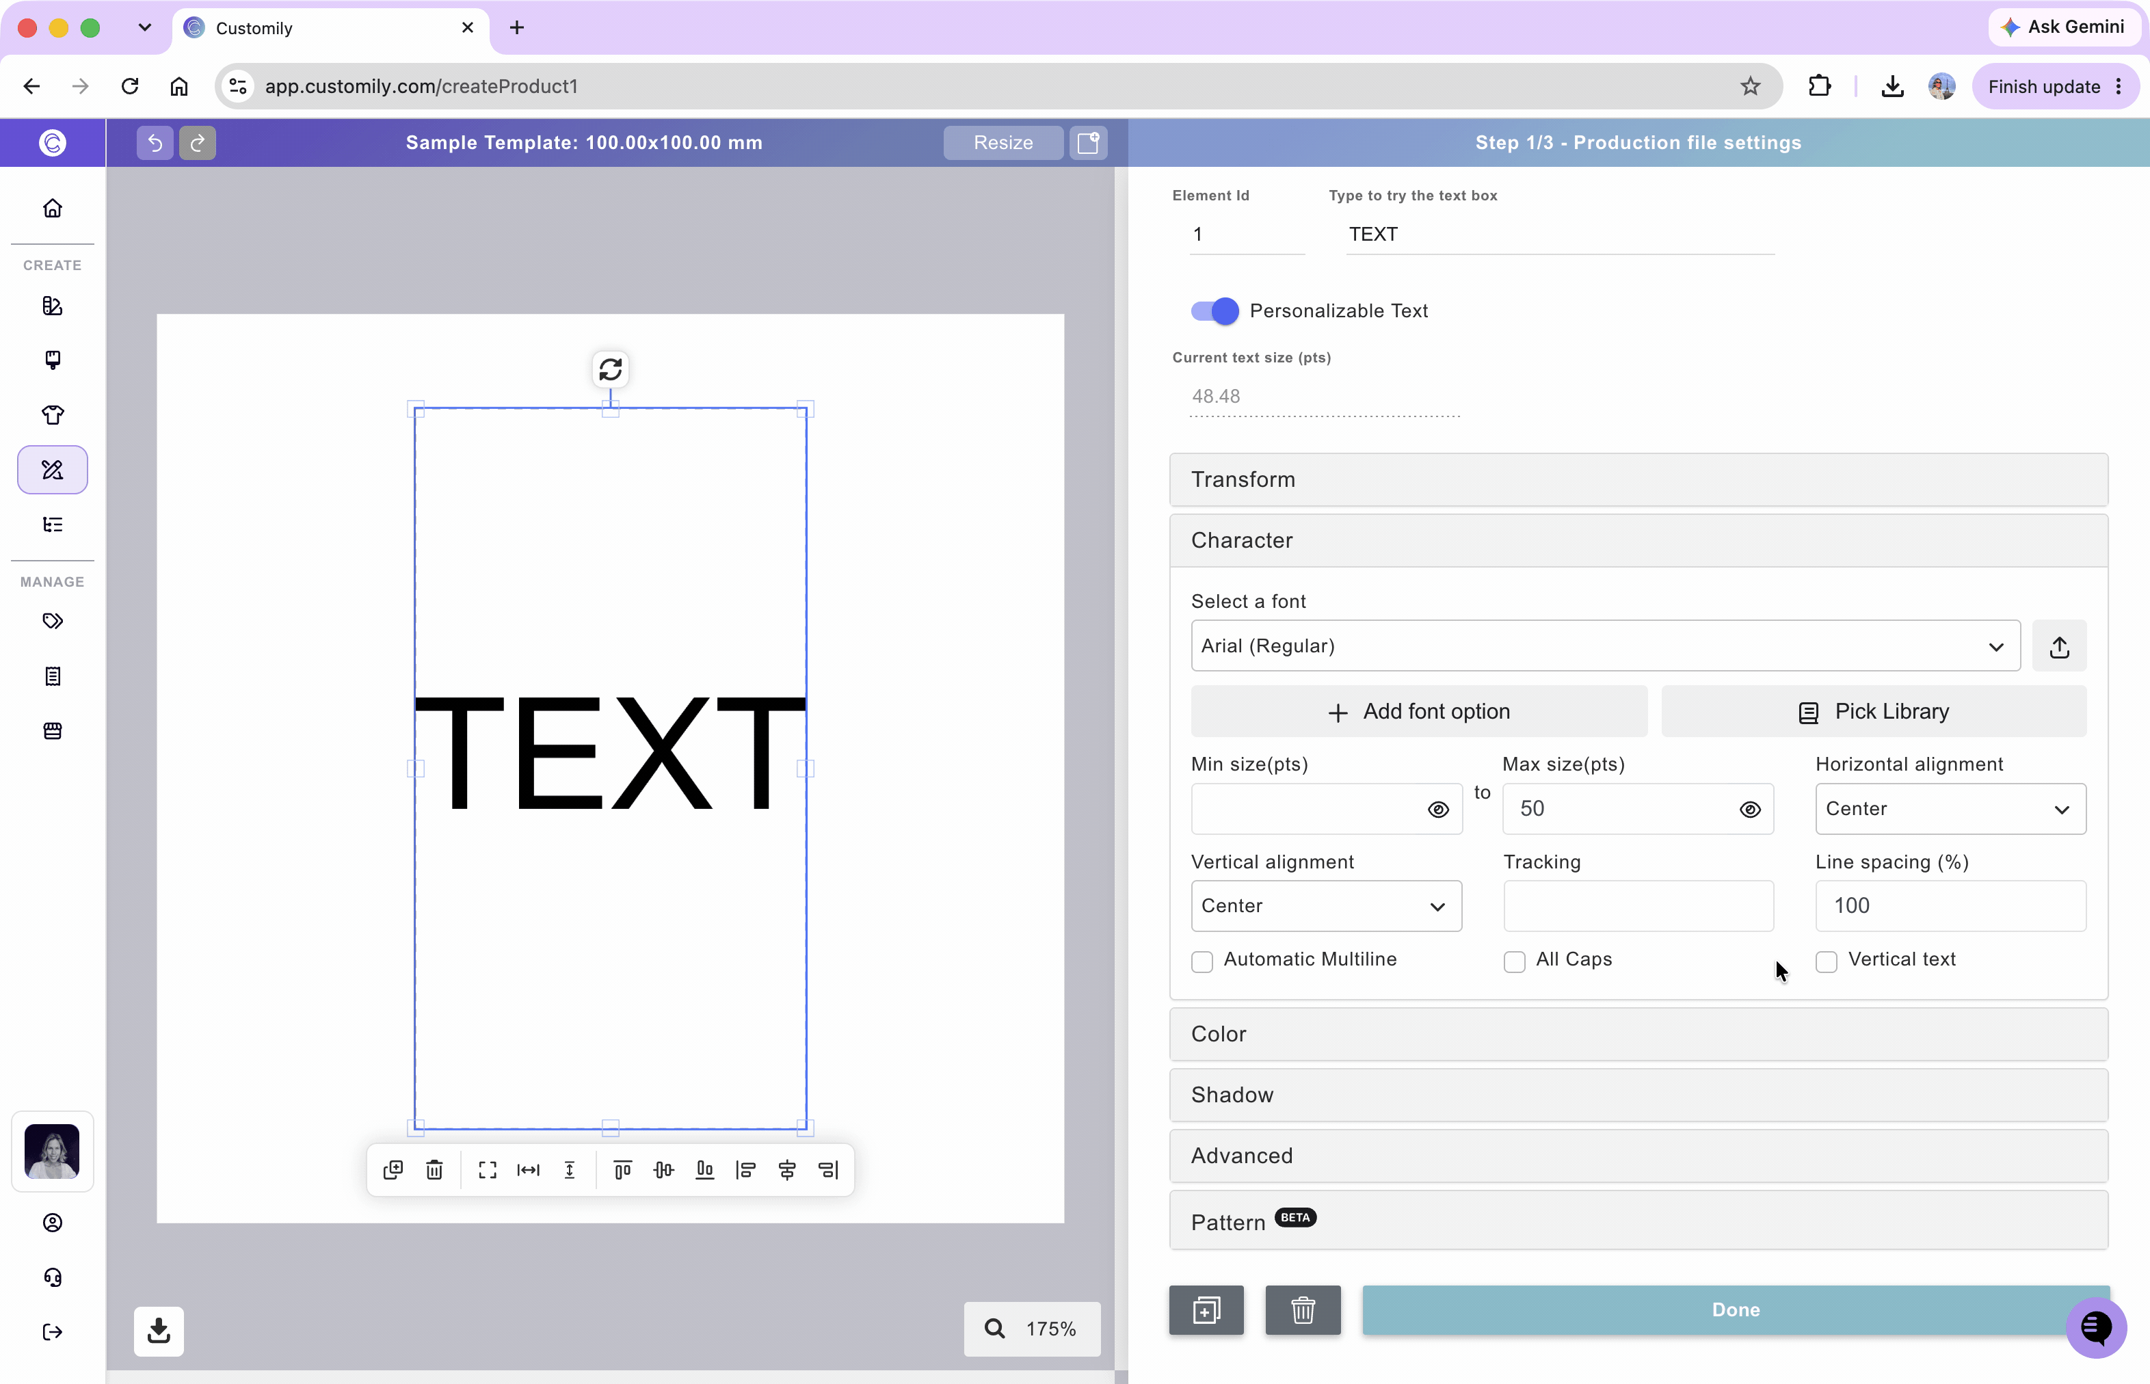Image resolution: width=2150 pixels, height=1384 pixels.
Task: Upload a font with the upload icon
Action: pos(2059,646)
